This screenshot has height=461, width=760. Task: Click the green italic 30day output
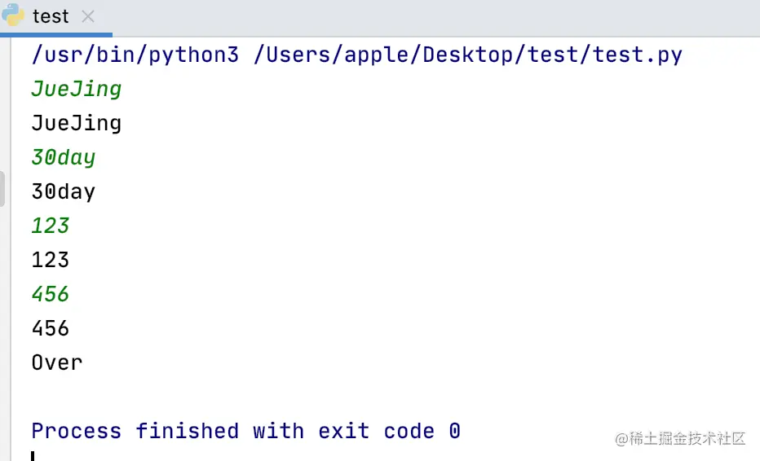(63, 157)
